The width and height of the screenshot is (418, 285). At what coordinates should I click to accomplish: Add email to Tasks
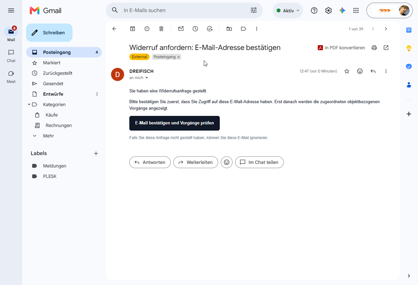pyautogui.click(x=210, y=29)
